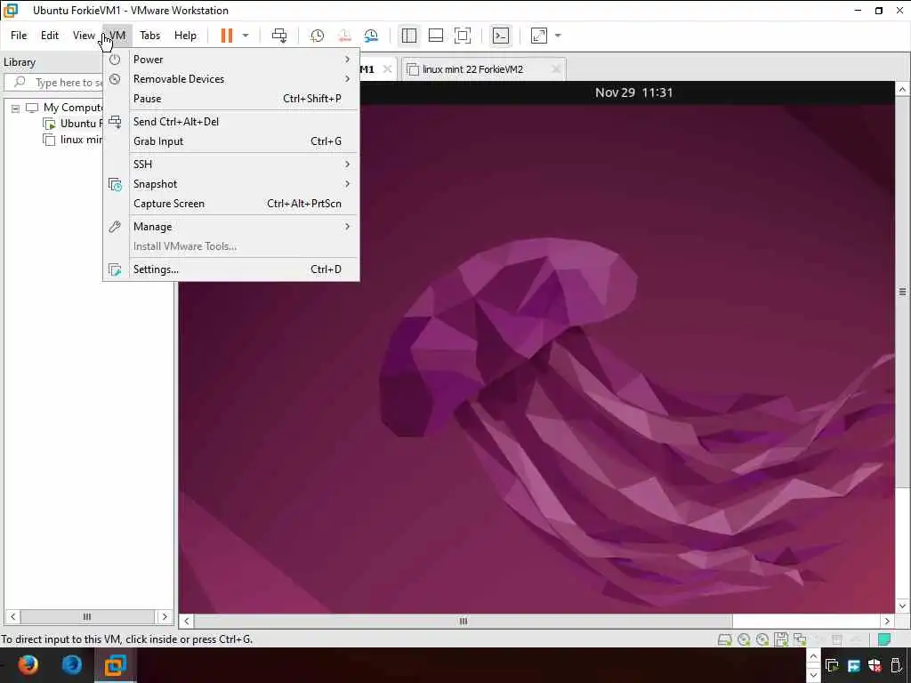
Task: Open the power options dropdown arrow beside Pause
Action: coord(246,36)
